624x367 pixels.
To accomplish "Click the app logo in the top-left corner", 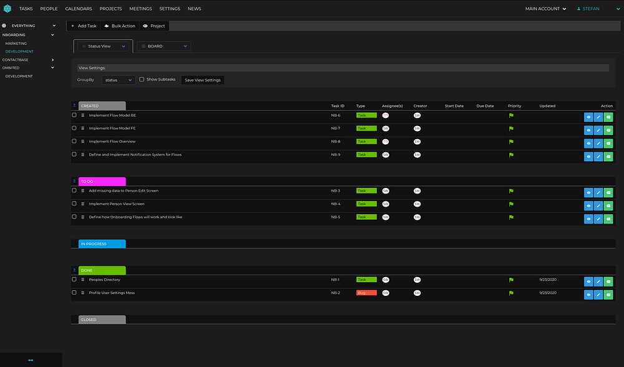I will 7,9.
